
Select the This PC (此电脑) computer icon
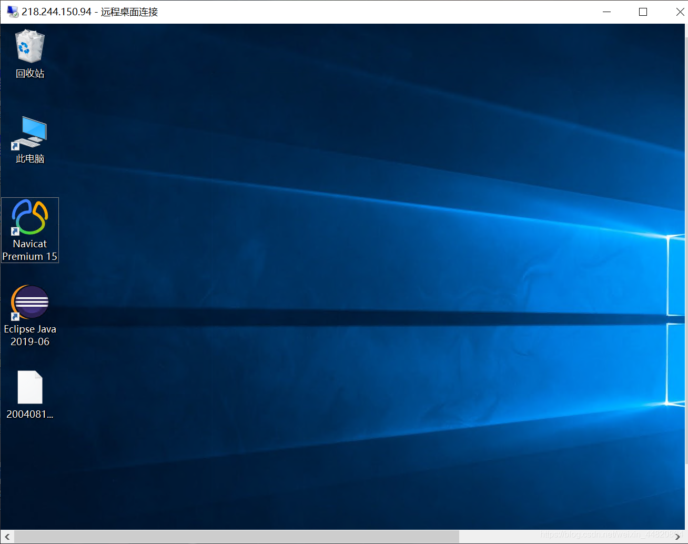tap(30, 132)
